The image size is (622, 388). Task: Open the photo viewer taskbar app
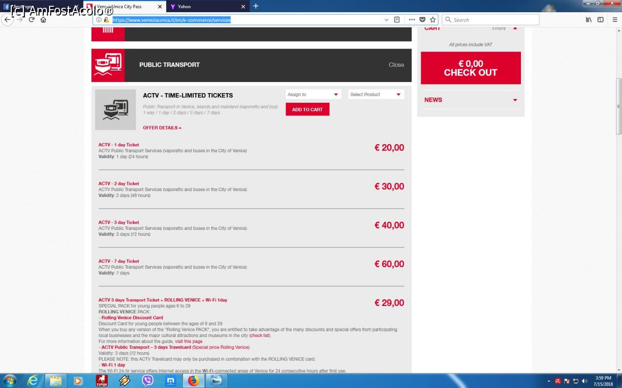216,381
